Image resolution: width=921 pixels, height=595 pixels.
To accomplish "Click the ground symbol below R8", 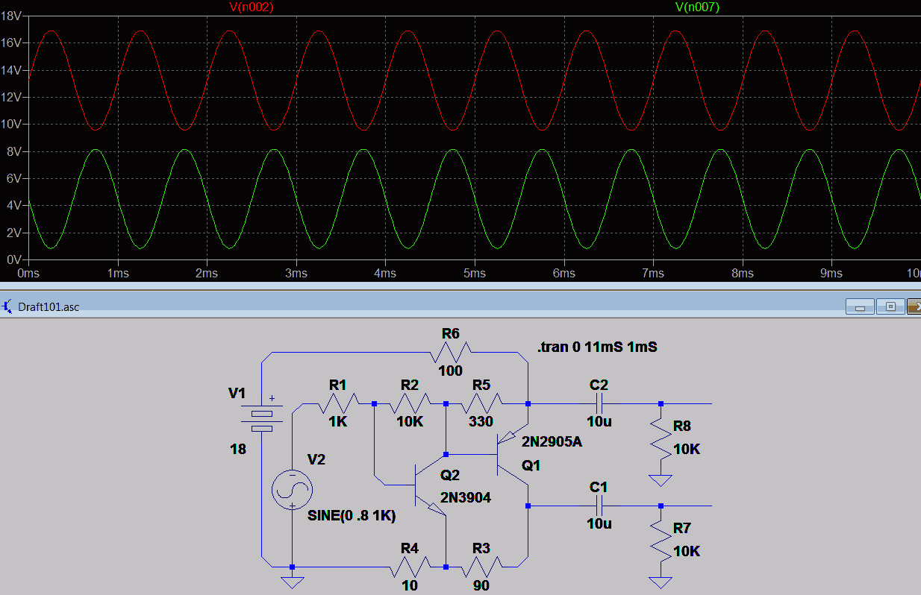I will [661, 480].
